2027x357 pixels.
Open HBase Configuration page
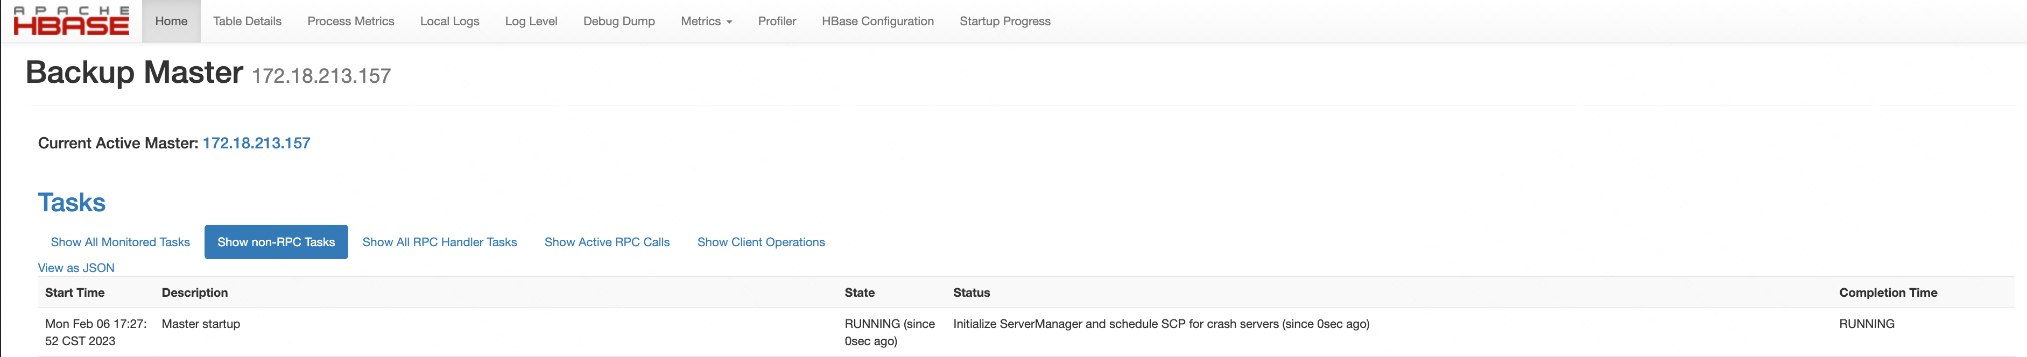coord(877,21)
